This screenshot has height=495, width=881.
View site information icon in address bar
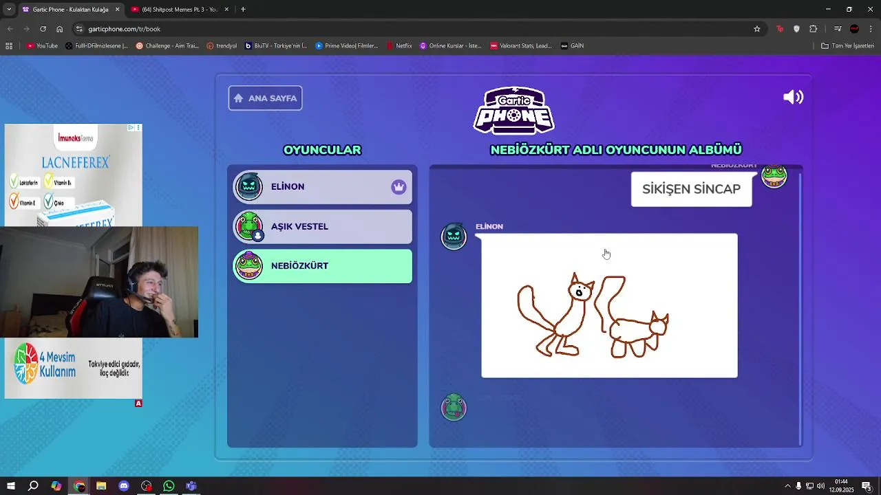80,29
